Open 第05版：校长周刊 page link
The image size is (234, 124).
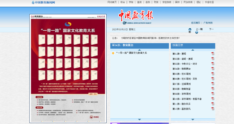coord(182,74)
